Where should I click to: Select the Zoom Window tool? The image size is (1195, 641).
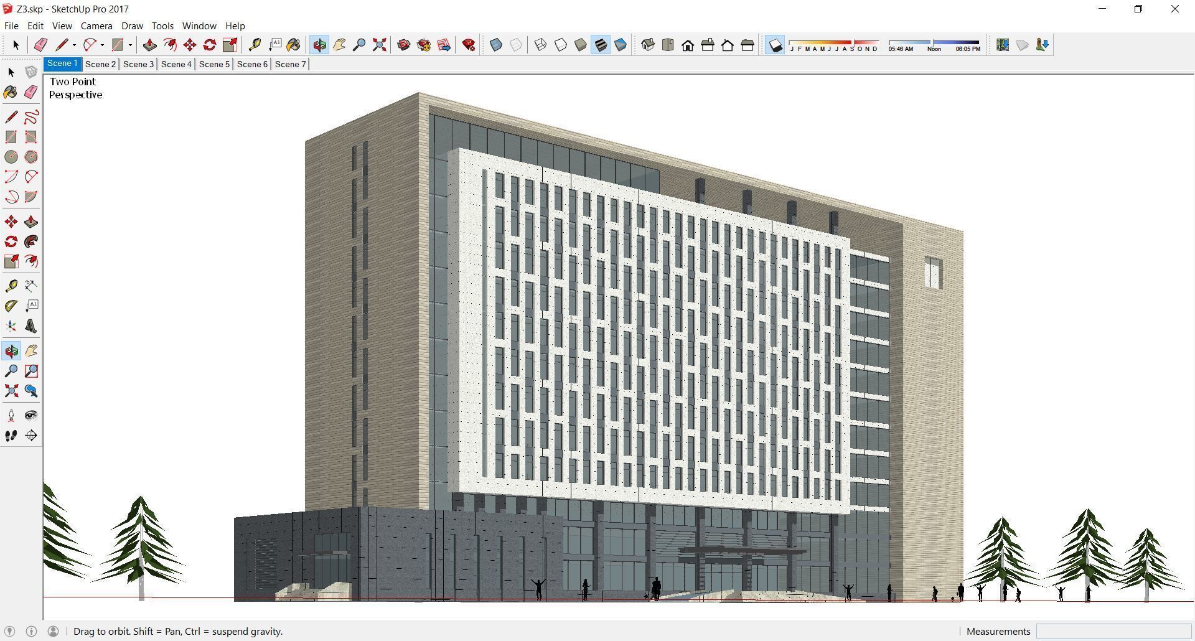click(x=31, y=371)
